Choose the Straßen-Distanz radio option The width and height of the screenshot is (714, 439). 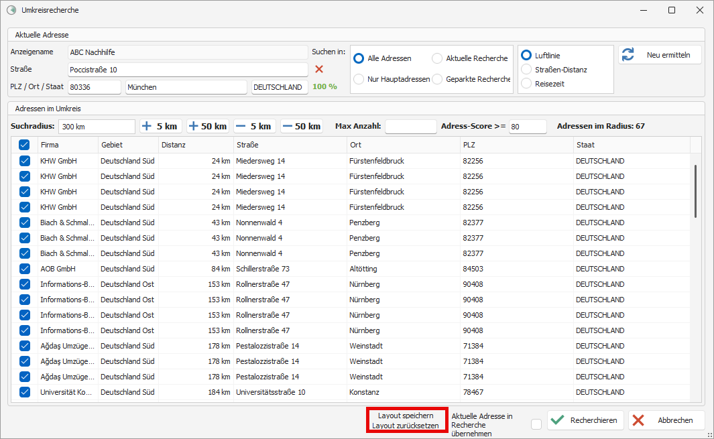click(x=527, y=69)
